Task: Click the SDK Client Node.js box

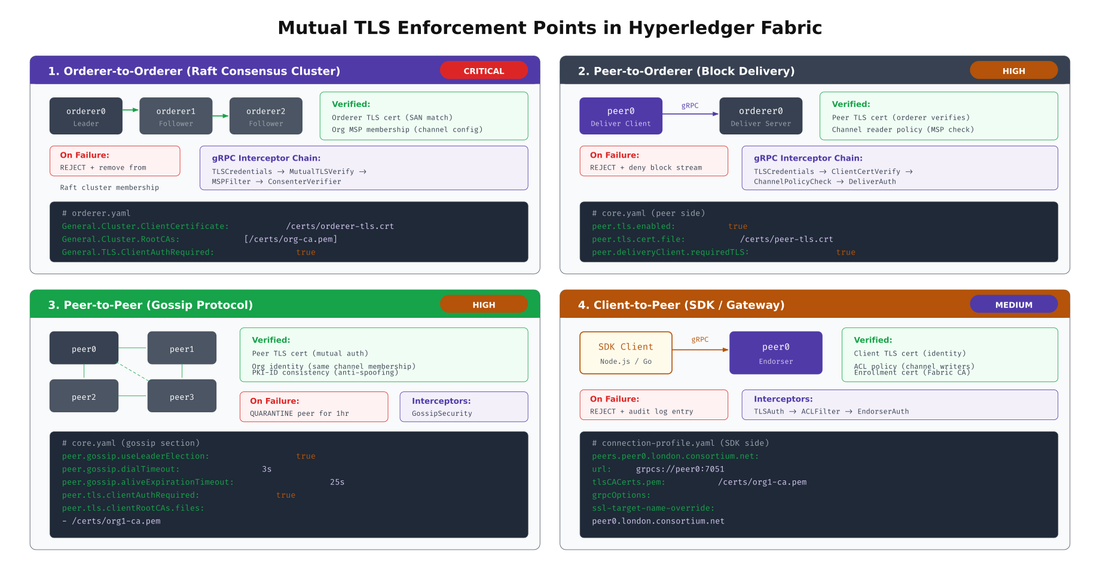Action: (626, 352)
